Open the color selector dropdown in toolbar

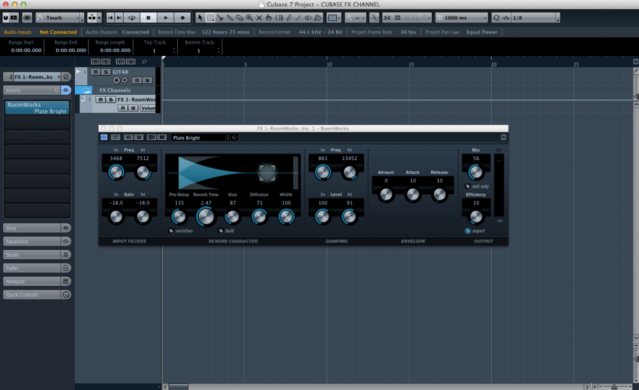click(334, 18)
